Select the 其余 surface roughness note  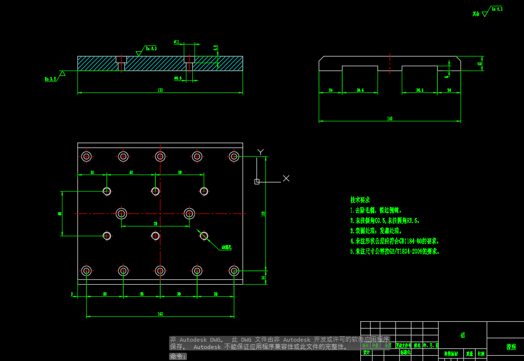point(476,14)
